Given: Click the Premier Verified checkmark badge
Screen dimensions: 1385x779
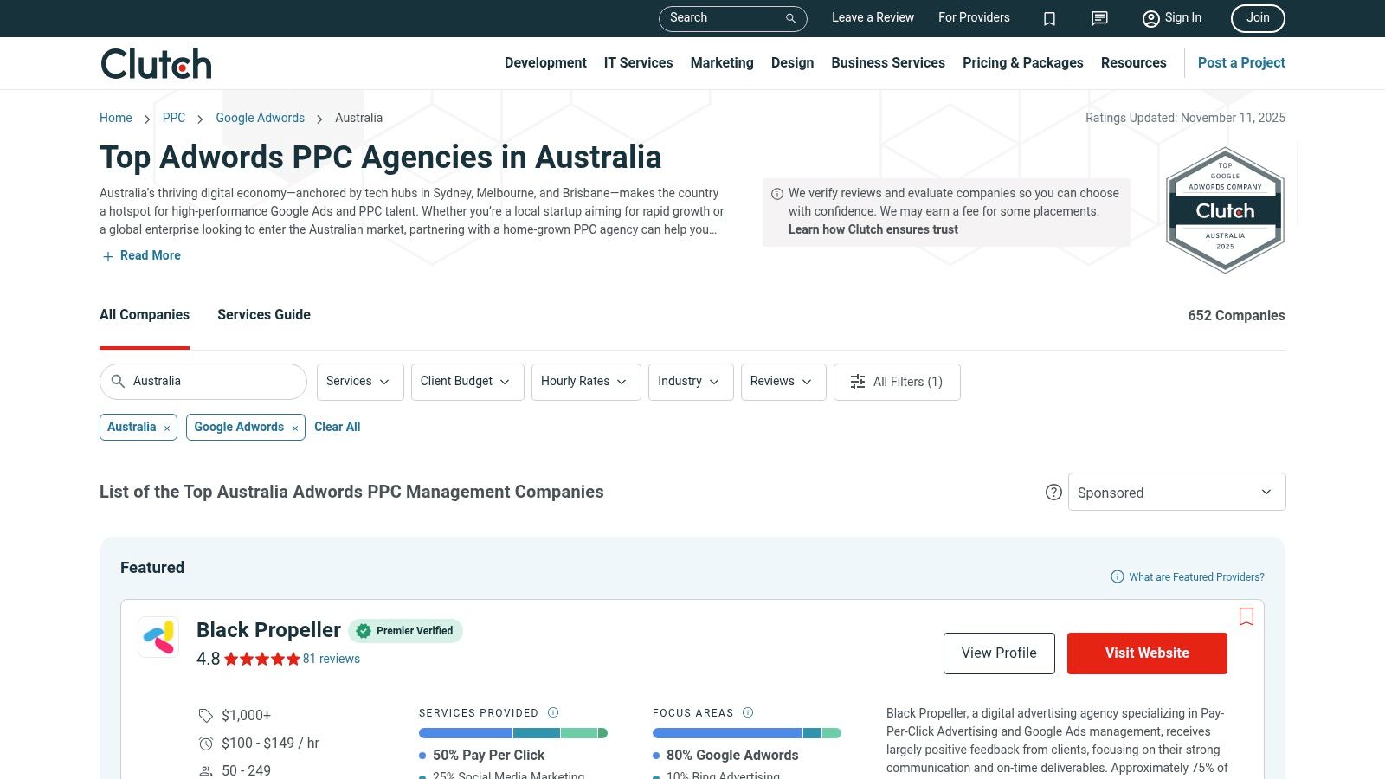Looking at the screenshot, I should coord(364,631).
